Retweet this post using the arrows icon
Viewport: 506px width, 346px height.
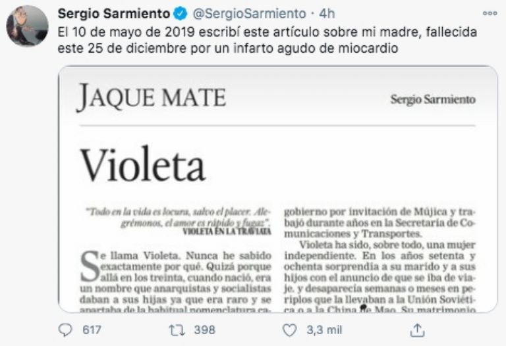point(175,329)
